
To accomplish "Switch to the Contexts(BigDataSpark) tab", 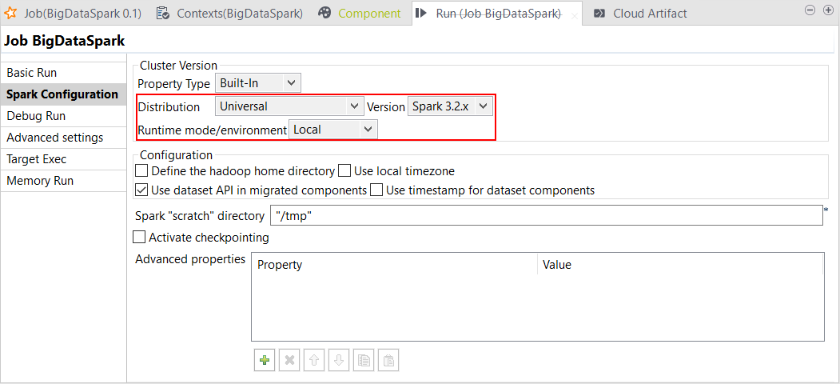I will (230, 13).
